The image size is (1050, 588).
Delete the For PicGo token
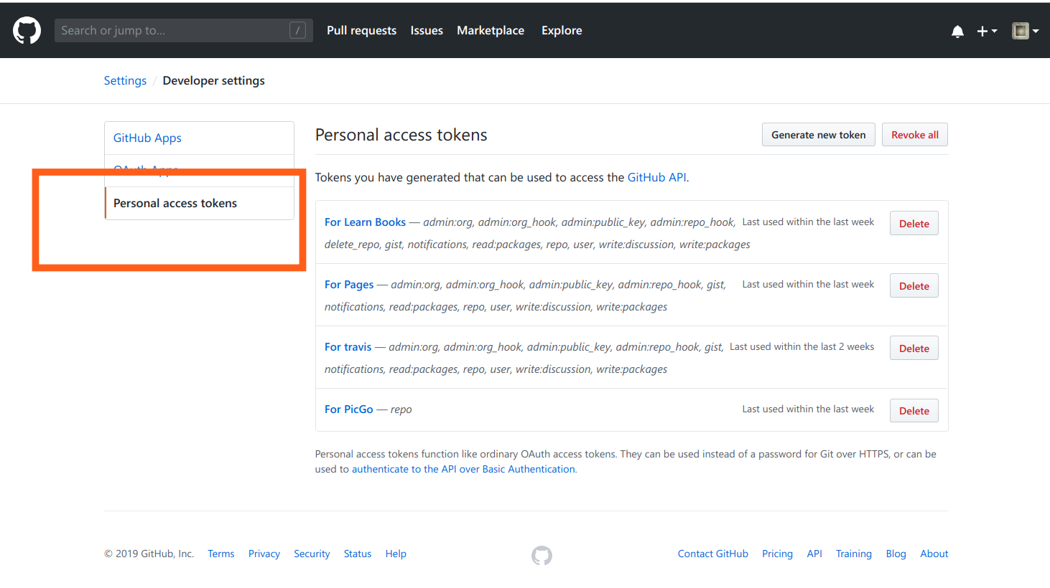[x=914, y=411]
